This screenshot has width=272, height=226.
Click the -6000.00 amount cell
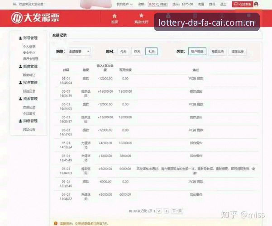[x=105, y=182]
